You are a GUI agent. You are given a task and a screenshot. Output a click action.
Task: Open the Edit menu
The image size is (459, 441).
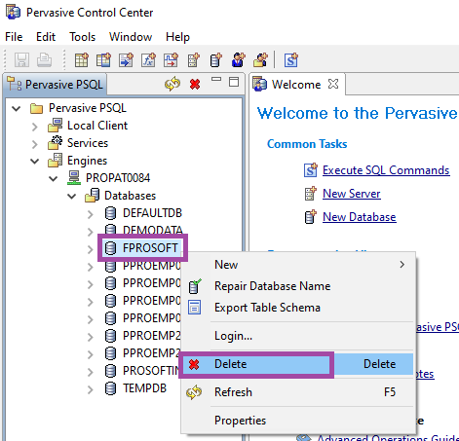tap(46, 37)
